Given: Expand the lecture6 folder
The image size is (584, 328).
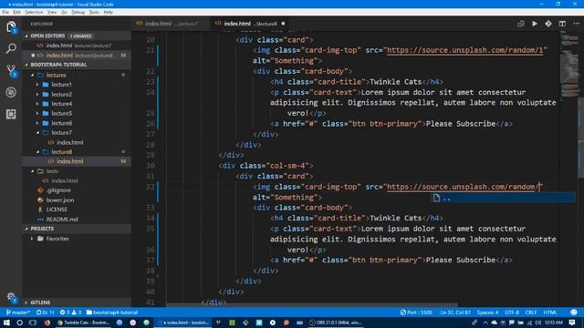Looking at the screenshot, I should [37, 123].
